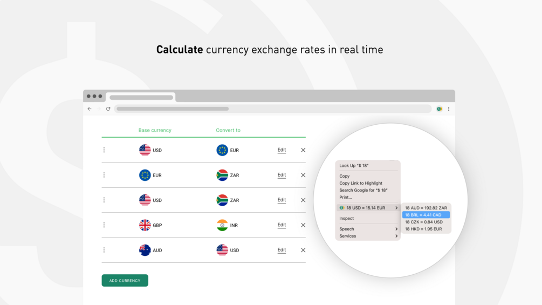Click the UK flag for GBP
This screenshot has width=542, height=305.
(x=145, y=225)
